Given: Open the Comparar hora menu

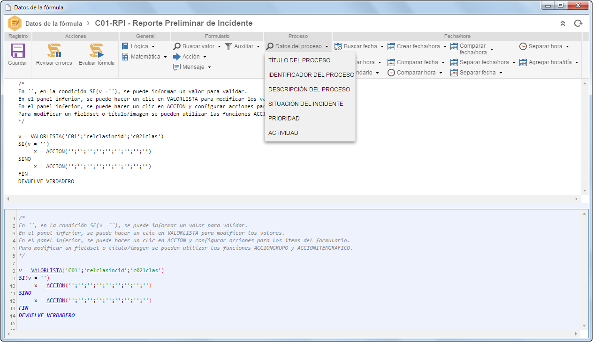Looking at the screenshot, I should point(414,73).
